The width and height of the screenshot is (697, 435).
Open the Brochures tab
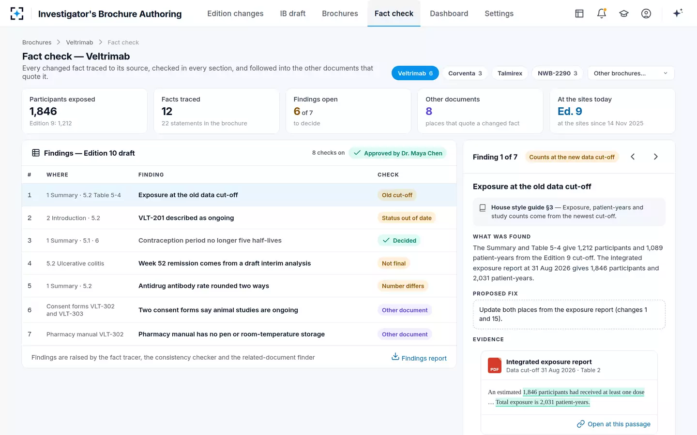pos(340,14)
